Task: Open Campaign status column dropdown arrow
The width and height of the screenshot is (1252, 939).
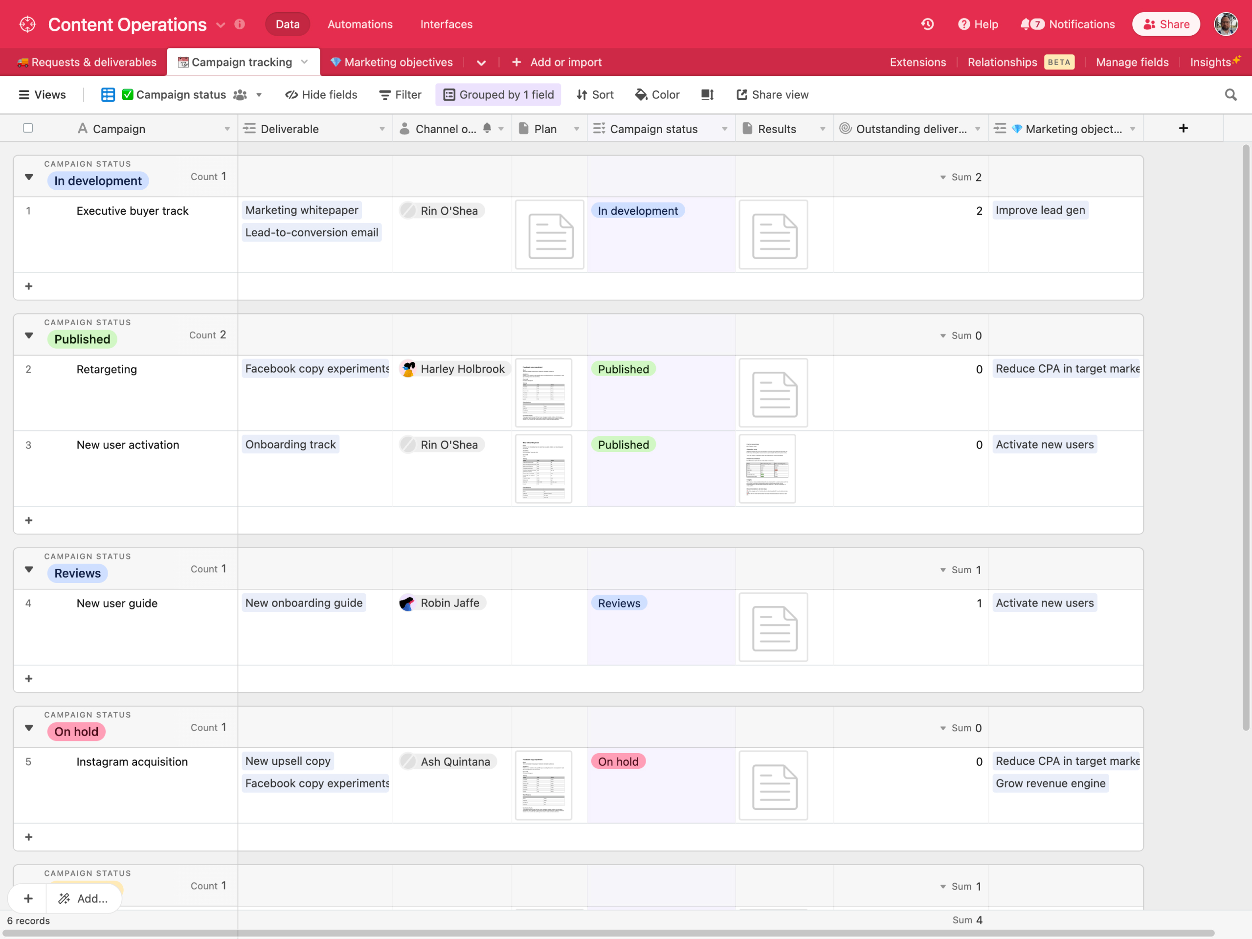Action: click(724, 129)
